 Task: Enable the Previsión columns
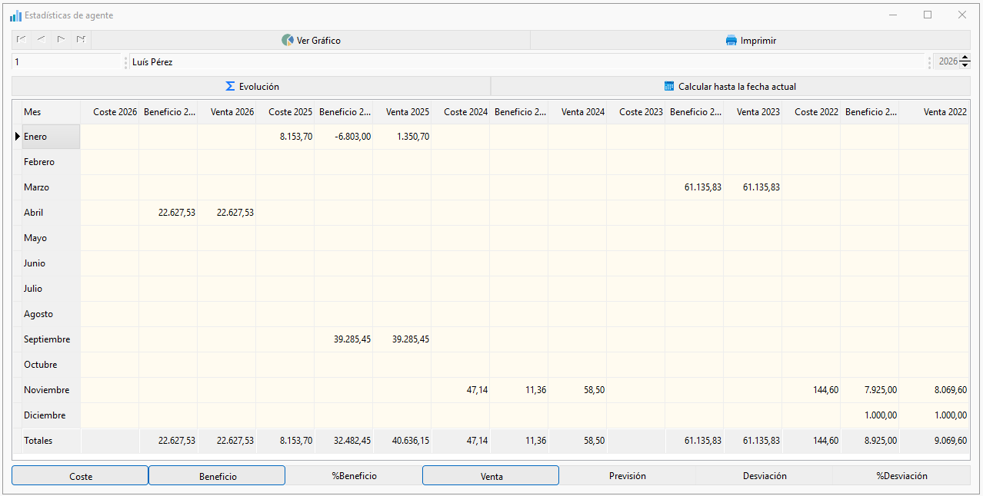point(628,476)
